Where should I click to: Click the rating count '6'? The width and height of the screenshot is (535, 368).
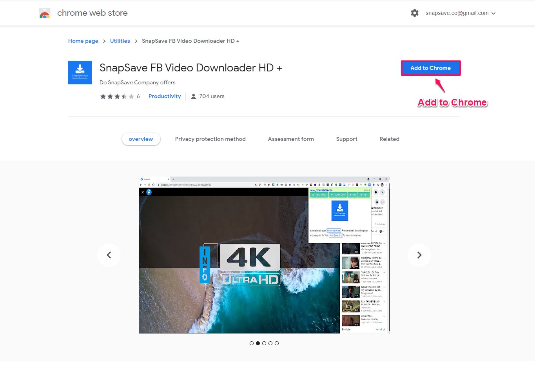pyautogui.click(x=138, y=96)
